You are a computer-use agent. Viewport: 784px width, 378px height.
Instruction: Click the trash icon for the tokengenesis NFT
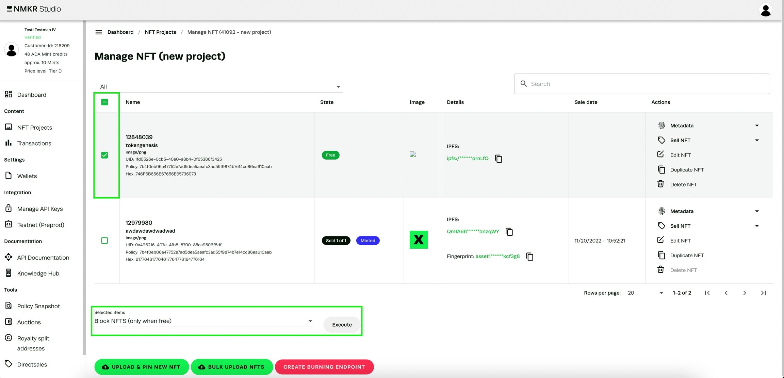660,184
